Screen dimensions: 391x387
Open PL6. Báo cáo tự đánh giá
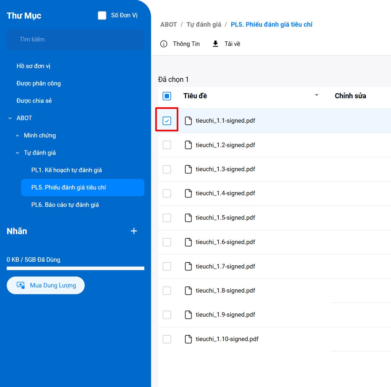(65, 205)
